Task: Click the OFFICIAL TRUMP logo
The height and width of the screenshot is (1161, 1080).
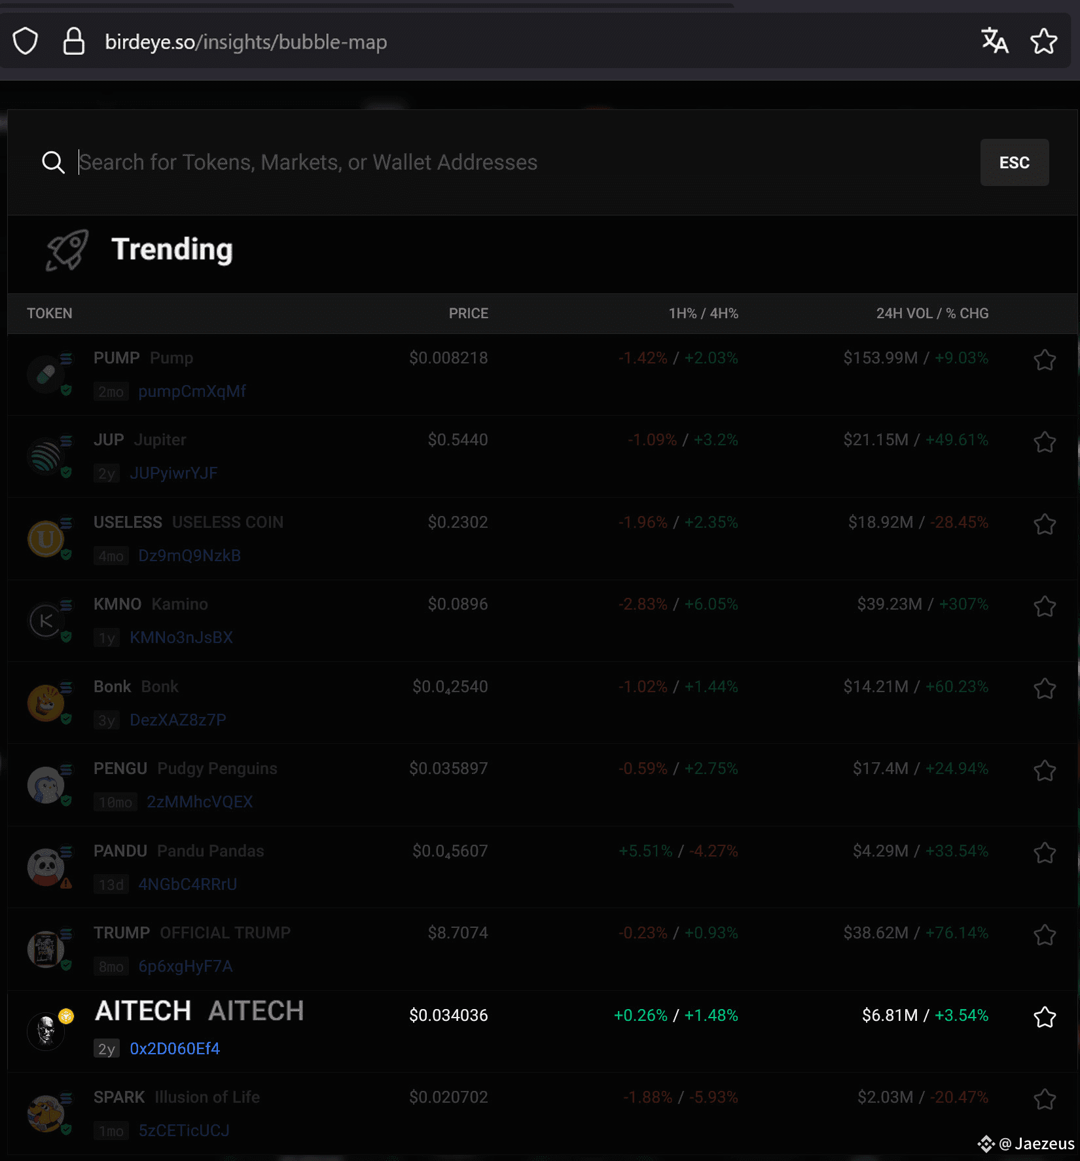Action: [x=46, y=949]
